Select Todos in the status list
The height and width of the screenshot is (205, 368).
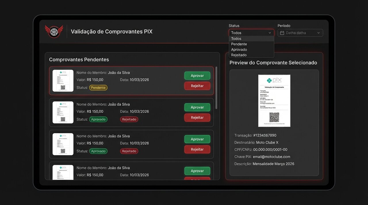(x=236, y=39)
